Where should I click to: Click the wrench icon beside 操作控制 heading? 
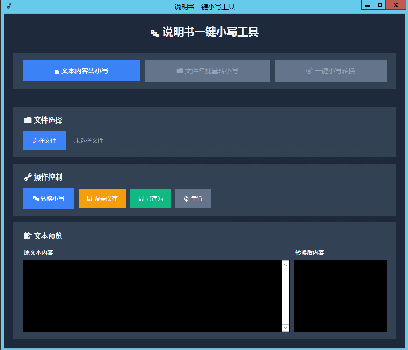click(27, 177)
